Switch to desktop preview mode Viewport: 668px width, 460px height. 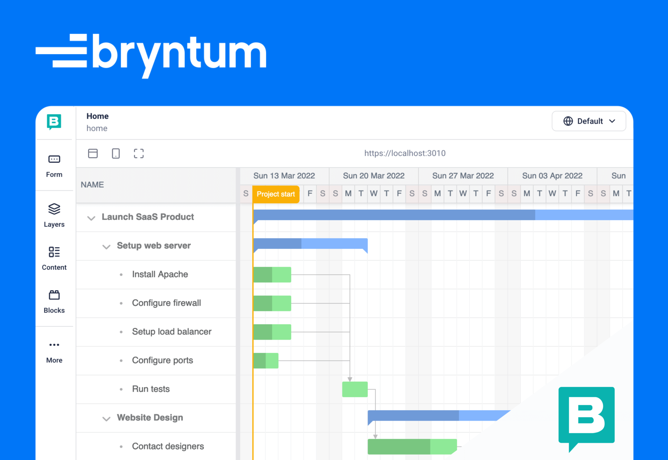pyautogui.click(x=93, y=153)
